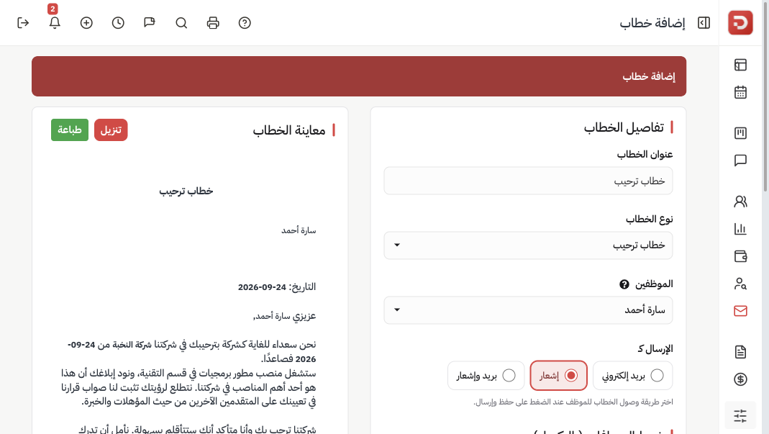Click the page vertical scrollbar
769x434 pixels.
coord(765,96)
